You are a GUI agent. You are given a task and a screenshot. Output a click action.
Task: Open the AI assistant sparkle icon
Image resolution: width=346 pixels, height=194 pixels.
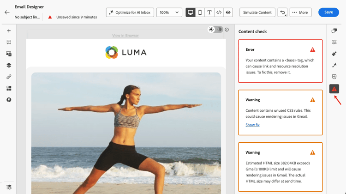tap(334, 65)
